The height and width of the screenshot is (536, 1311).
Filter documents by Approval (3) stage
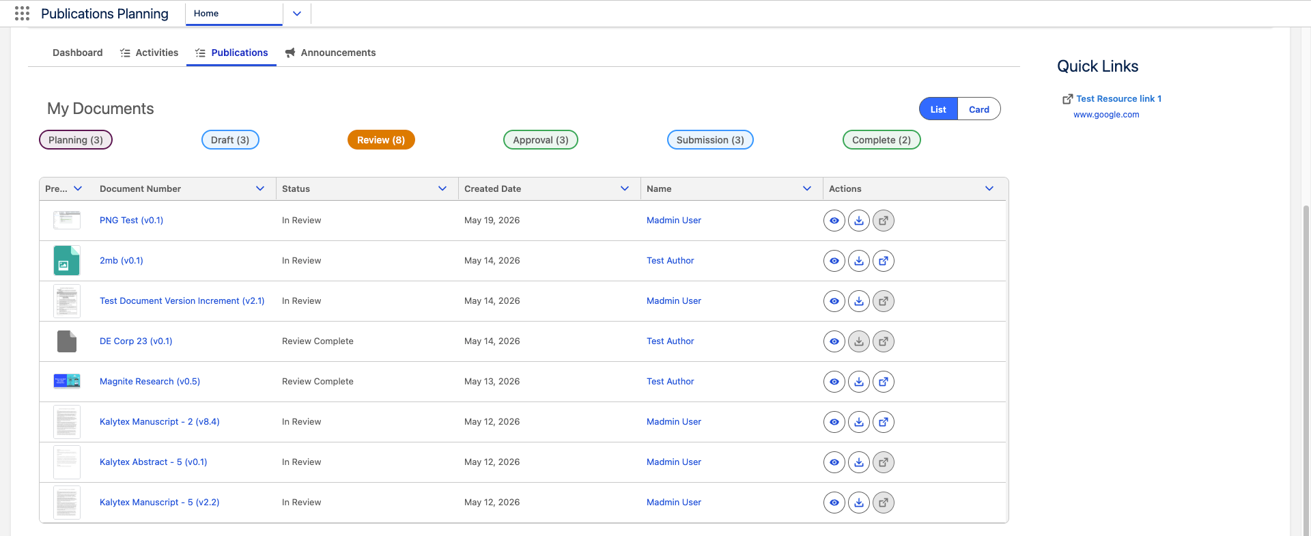[x=541, y=140]
